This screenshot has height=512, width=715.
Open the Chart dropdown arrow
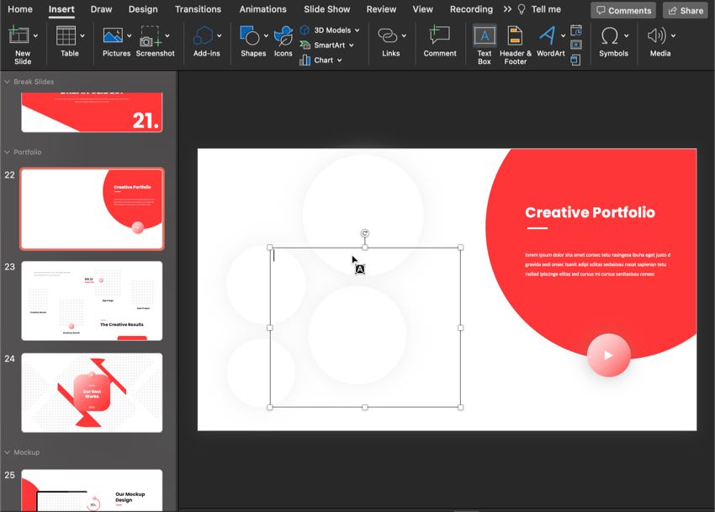[x=339, y=61]
